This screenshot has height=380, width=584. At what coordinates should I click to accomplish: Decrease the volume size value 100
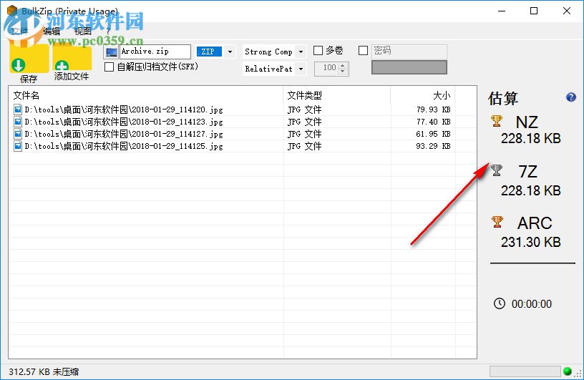coord(343,72)
